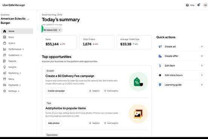Open the AB user avatar

205,5
